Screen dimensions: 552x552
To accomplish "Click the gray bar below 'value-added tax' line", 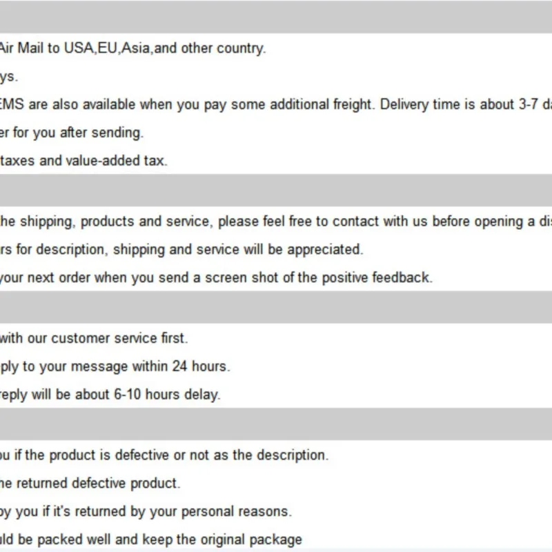I will point(276,190).
